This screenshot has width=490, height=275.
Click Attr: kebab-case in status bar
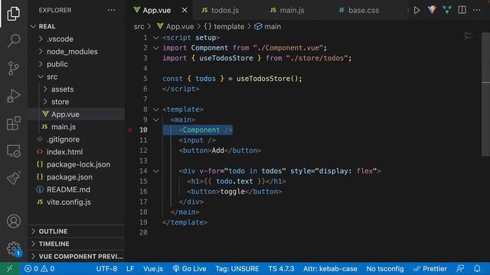330,268
